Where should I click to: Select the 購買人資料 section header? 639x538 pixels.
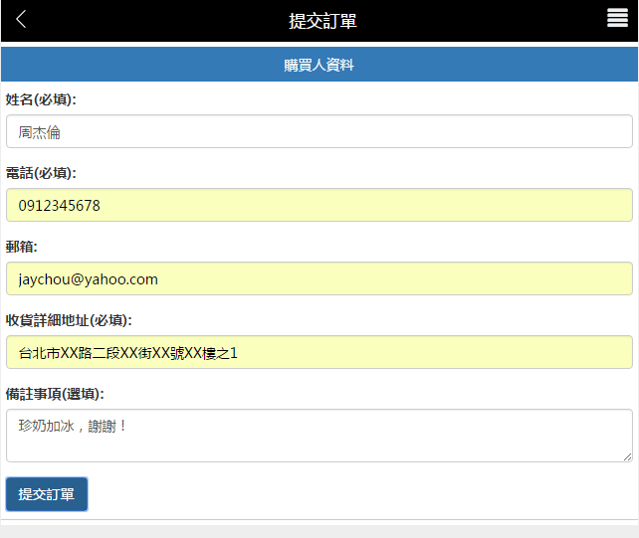click(x=319, y=66)
